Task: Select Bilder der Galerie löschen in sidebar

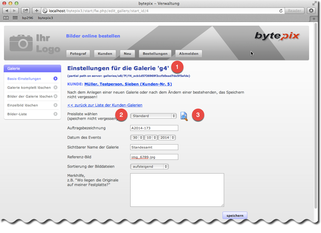Action: [x=30, y=96]
